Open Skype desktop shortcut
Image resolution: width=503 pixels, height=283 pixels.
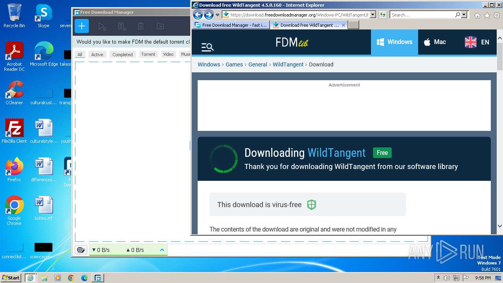coord(43,16)
